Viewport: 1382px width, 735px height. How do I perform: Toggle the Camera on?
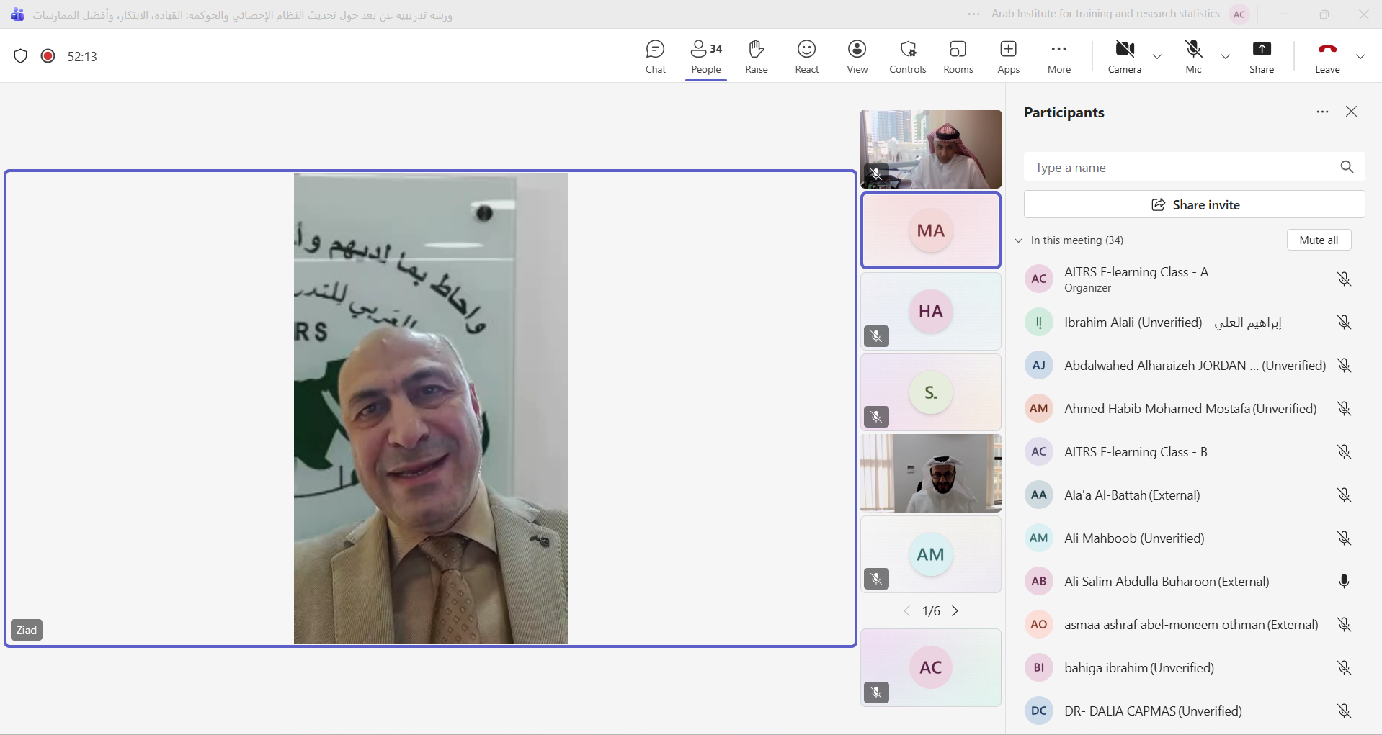1124,56
